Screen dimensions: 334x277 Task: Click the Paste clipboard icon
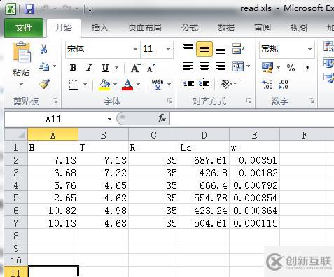(22, 52)
